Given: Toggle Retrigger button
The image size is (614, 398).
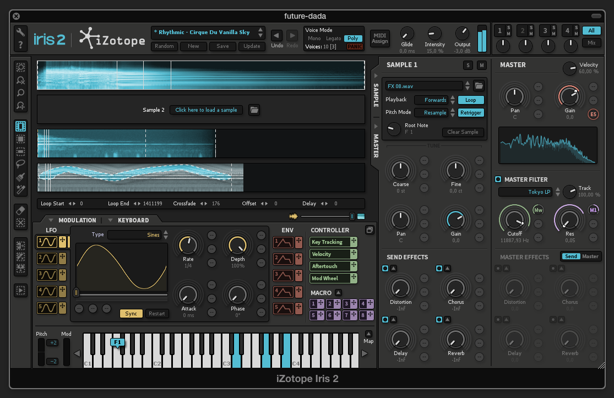Looking at the screenshot, I should 471,113.
